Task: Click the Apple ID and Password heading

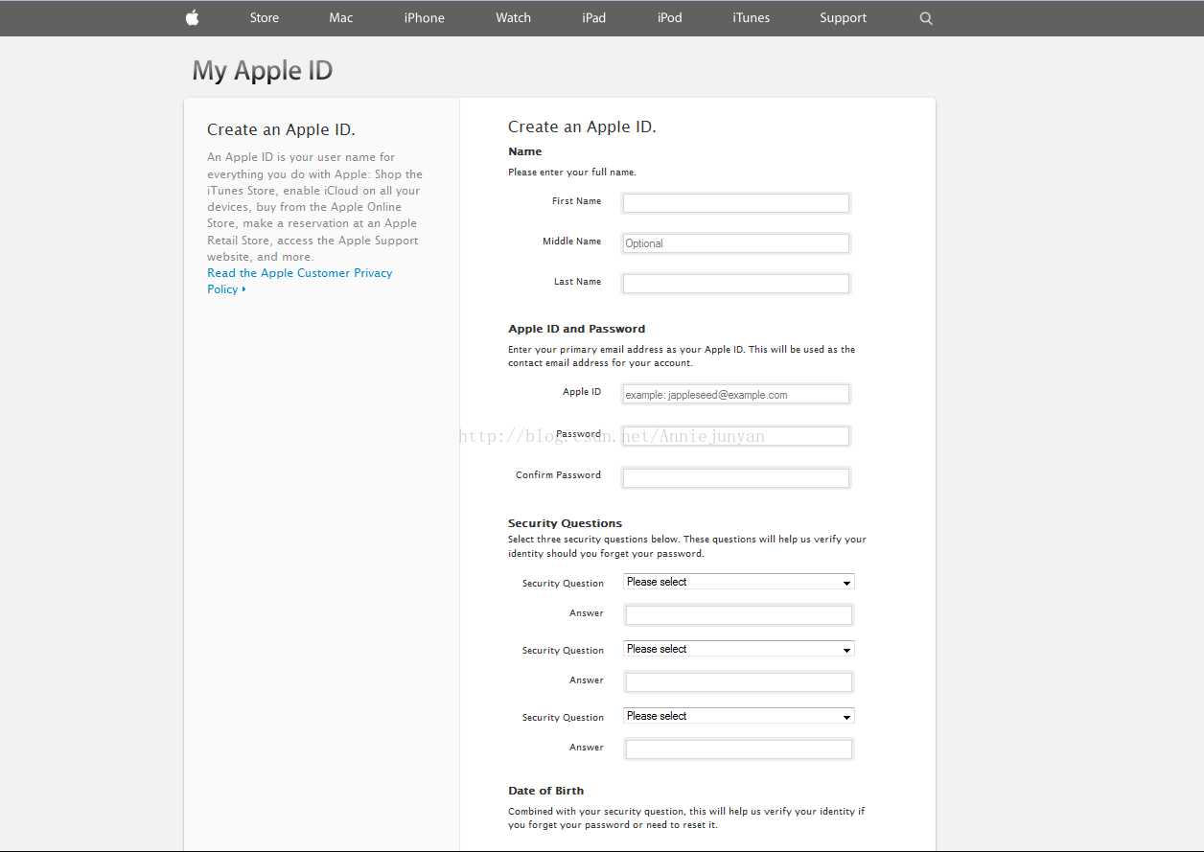Action: pos(577,329)
